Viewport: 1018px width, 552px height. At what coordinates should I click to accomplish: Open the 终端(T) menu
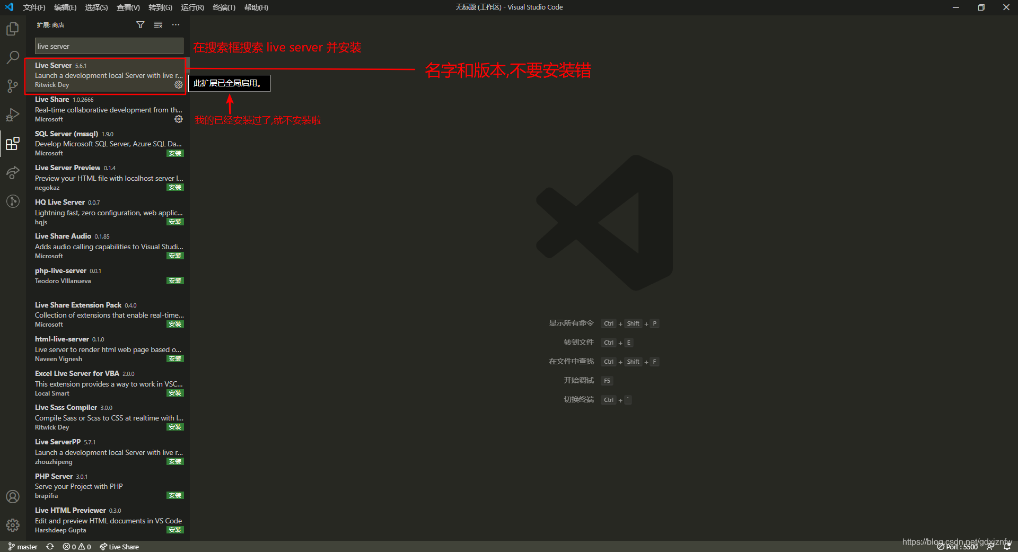pyautogui.click(x=224, y=7)
